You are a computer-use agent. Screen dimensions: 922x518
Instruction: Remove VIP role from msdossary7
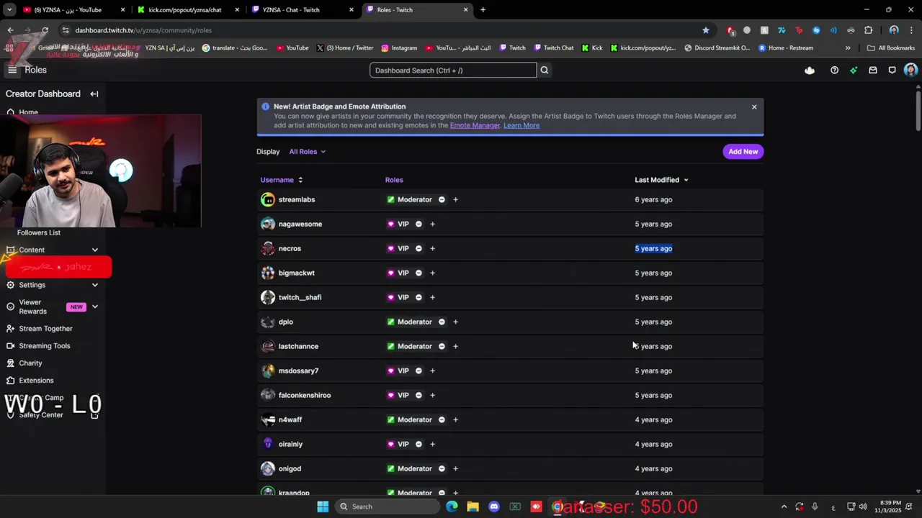pos(419,371)
